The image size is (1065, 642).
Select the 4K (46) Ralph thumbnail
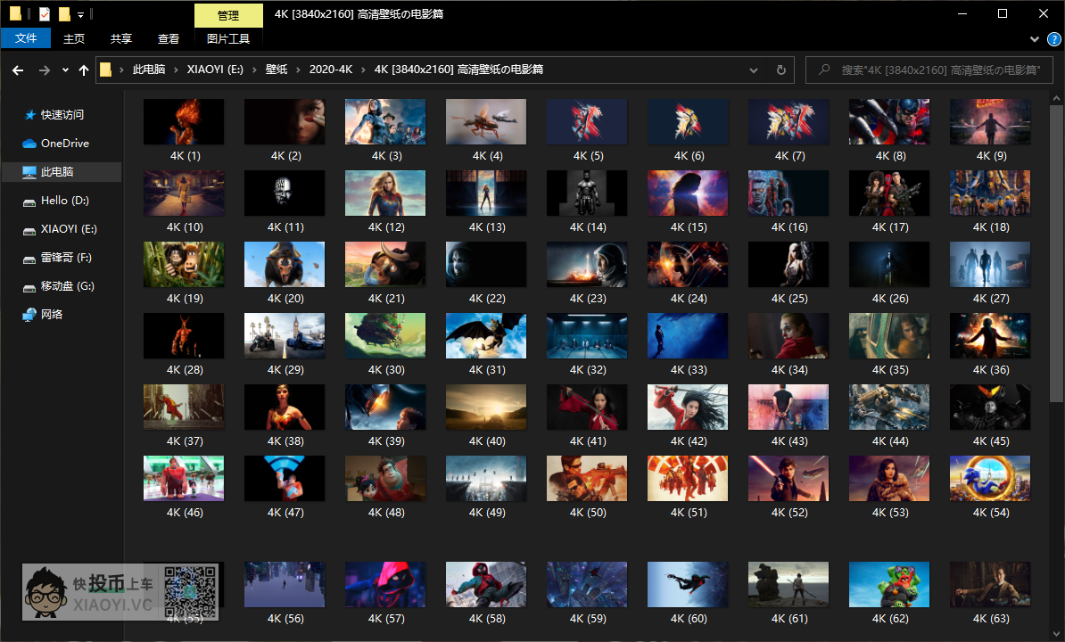(x=184, y=478)
